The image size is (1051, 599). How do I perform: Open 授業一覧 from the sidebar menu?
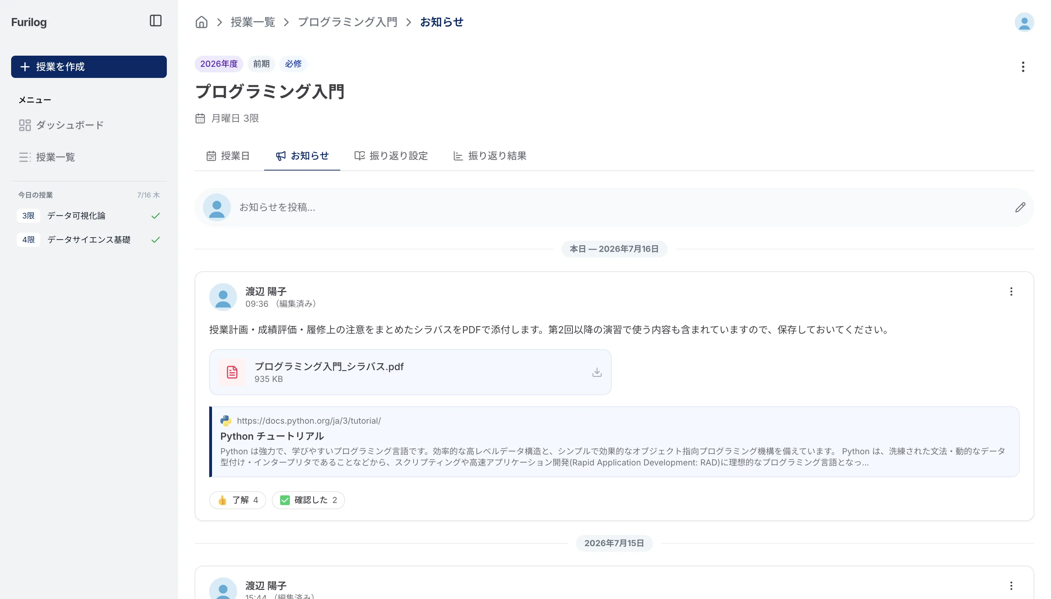pos(89,157)
